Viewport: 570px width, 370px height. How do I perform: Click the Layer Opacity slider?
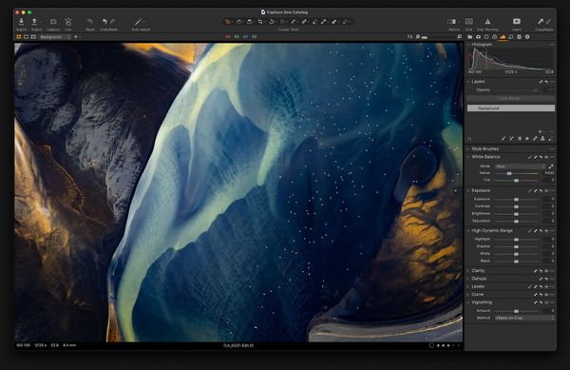[x=516, y=89]
